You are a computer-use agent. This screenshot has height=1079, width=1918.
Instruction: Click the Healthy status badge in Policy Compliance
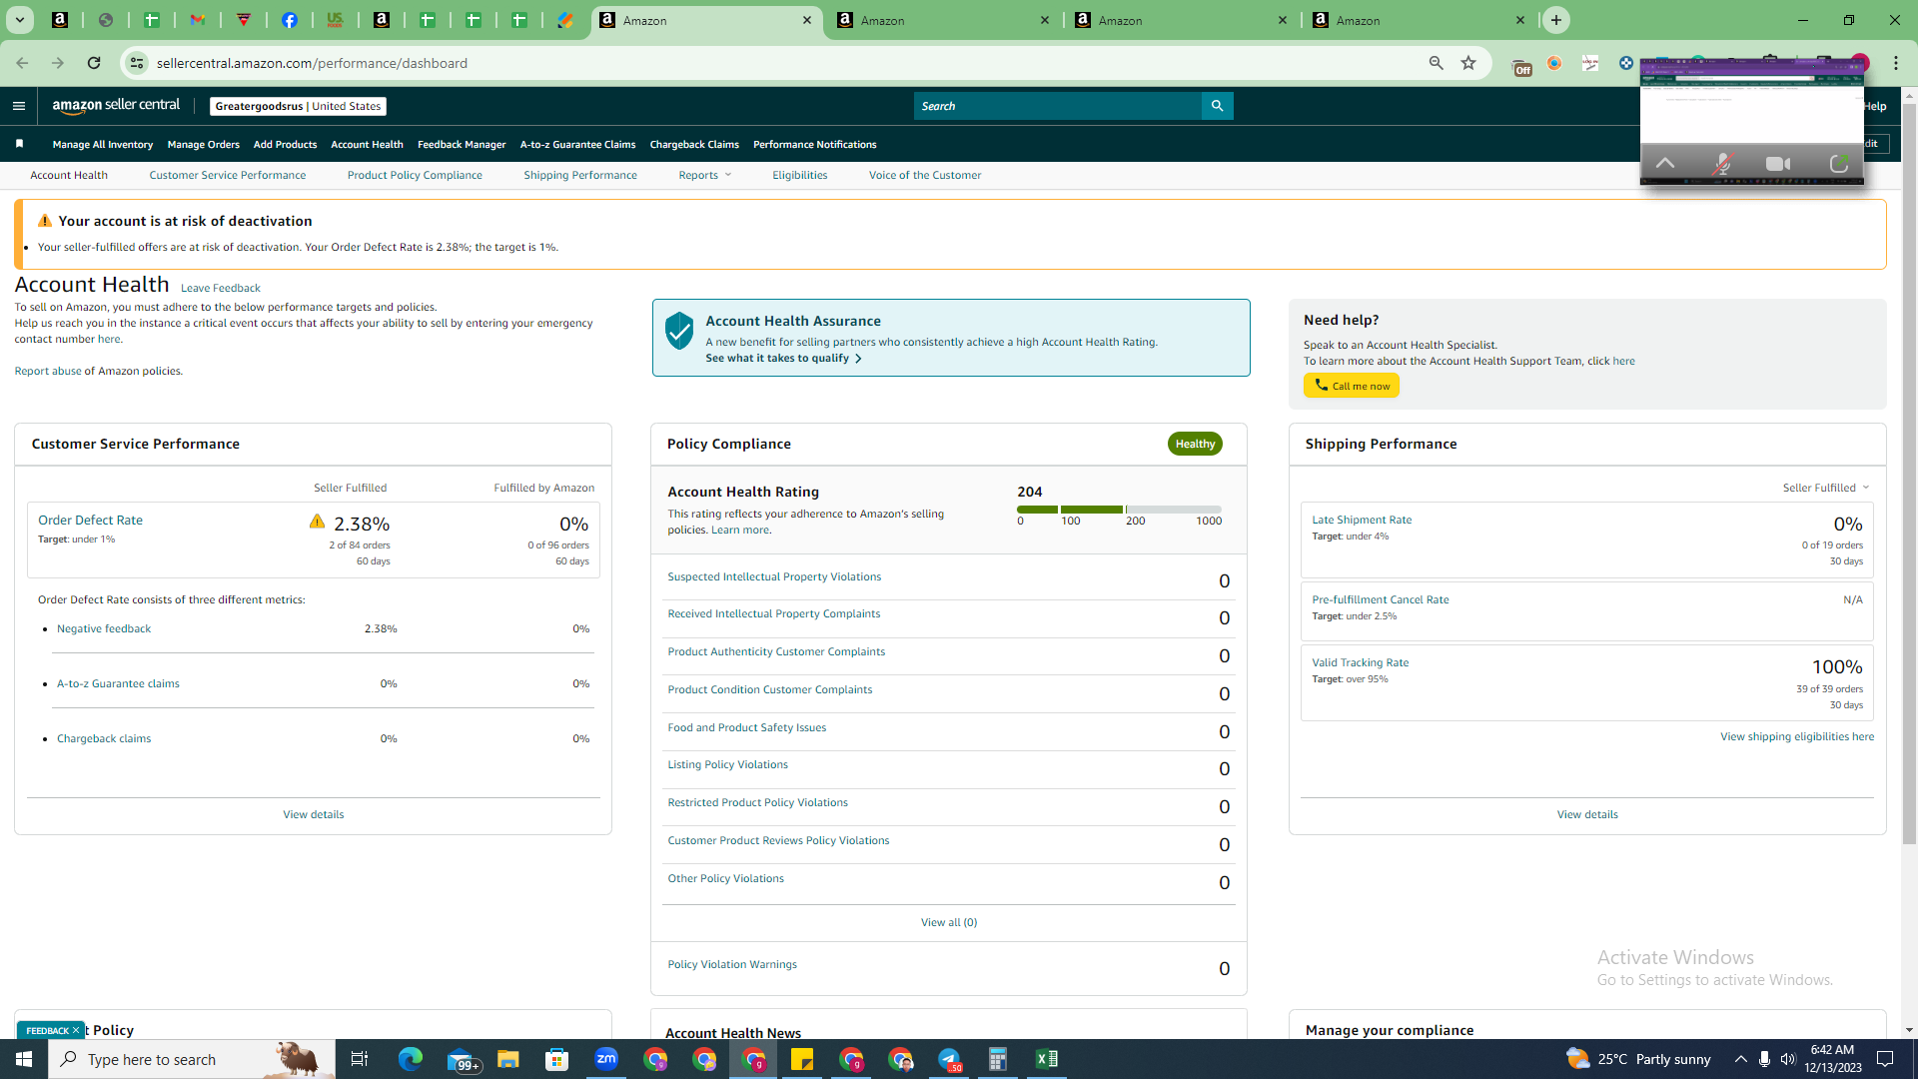(1195, 444)
